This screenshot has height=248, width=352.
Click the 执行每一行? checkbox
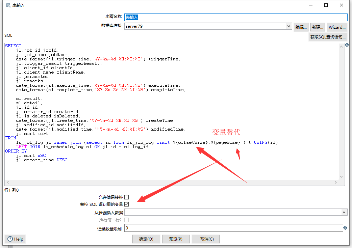pyautogui.click(x=126, y=219)
